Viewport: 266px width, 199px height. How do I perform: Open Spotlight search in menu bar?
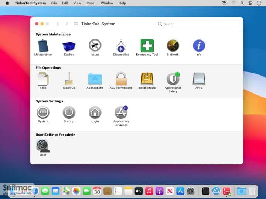(x=242, y=3)
